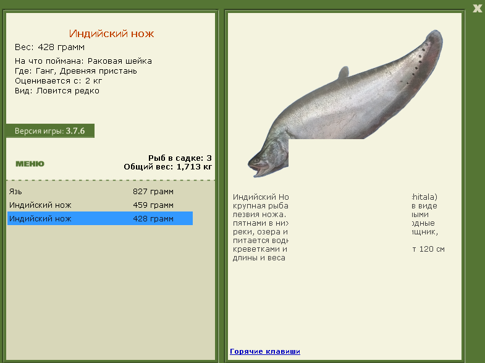Screen dimensions: 485x363
Task: Click the Общий вес: 1,713 кг text
Action: (168, 167)
